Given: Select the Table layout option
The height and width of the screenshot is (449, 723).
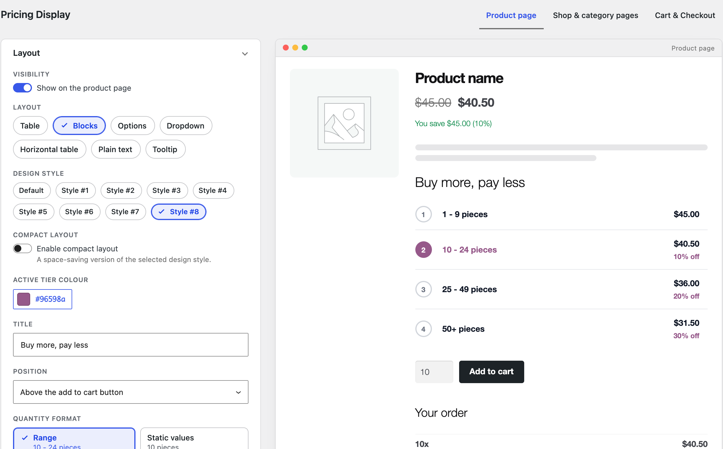Looking at the screenshot, I should tap(30, 126).
